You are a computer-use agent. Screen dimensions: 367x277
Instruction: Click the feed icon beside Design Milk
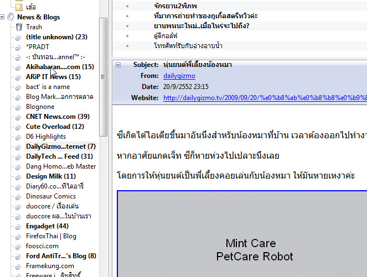[19, 176]
